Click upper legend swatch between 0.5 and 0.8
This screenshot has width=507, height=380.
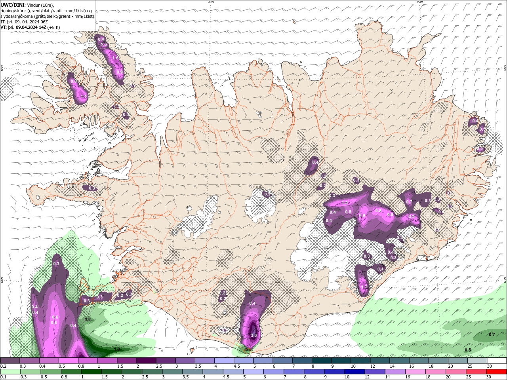click(69, 361)
